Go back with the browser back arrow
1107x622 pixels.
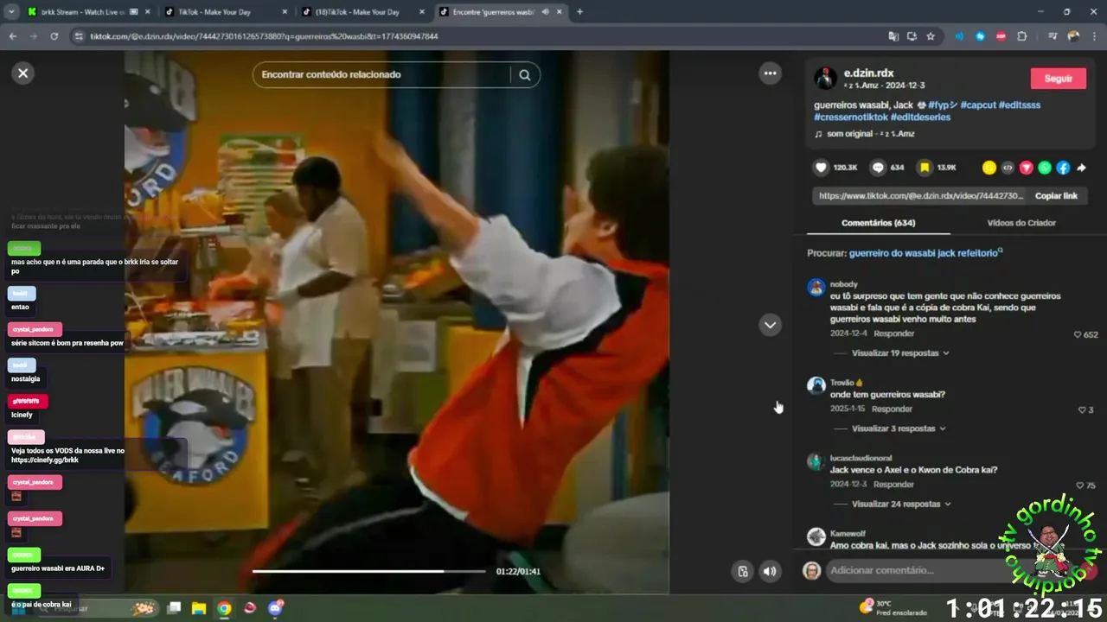[x=13, y=36]
